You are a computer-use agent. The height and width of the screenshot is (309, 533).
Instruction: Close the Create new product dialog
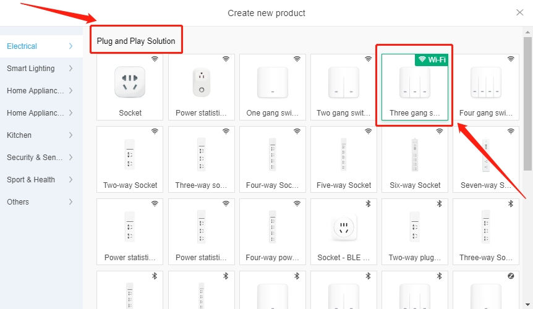(x=520, y=12)
